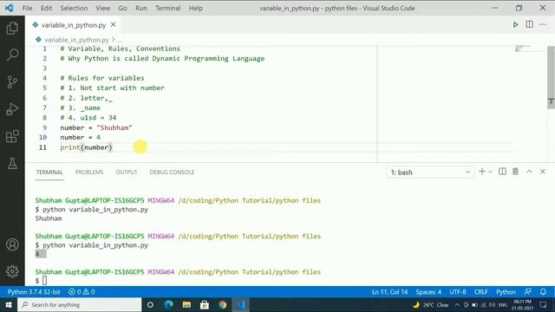555x312 pixels.
Task: Open the Extensions view
Action: click(12, 137)
